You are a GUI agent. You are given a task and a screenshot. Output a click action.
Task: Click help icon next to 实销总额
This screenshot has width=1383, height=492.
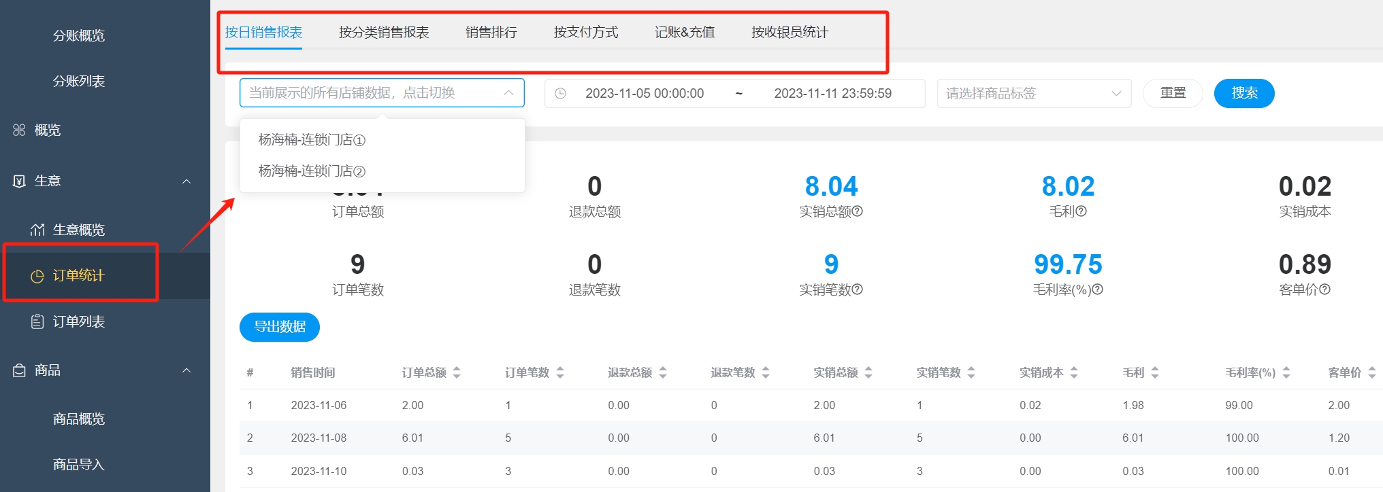tap(858, 211)
